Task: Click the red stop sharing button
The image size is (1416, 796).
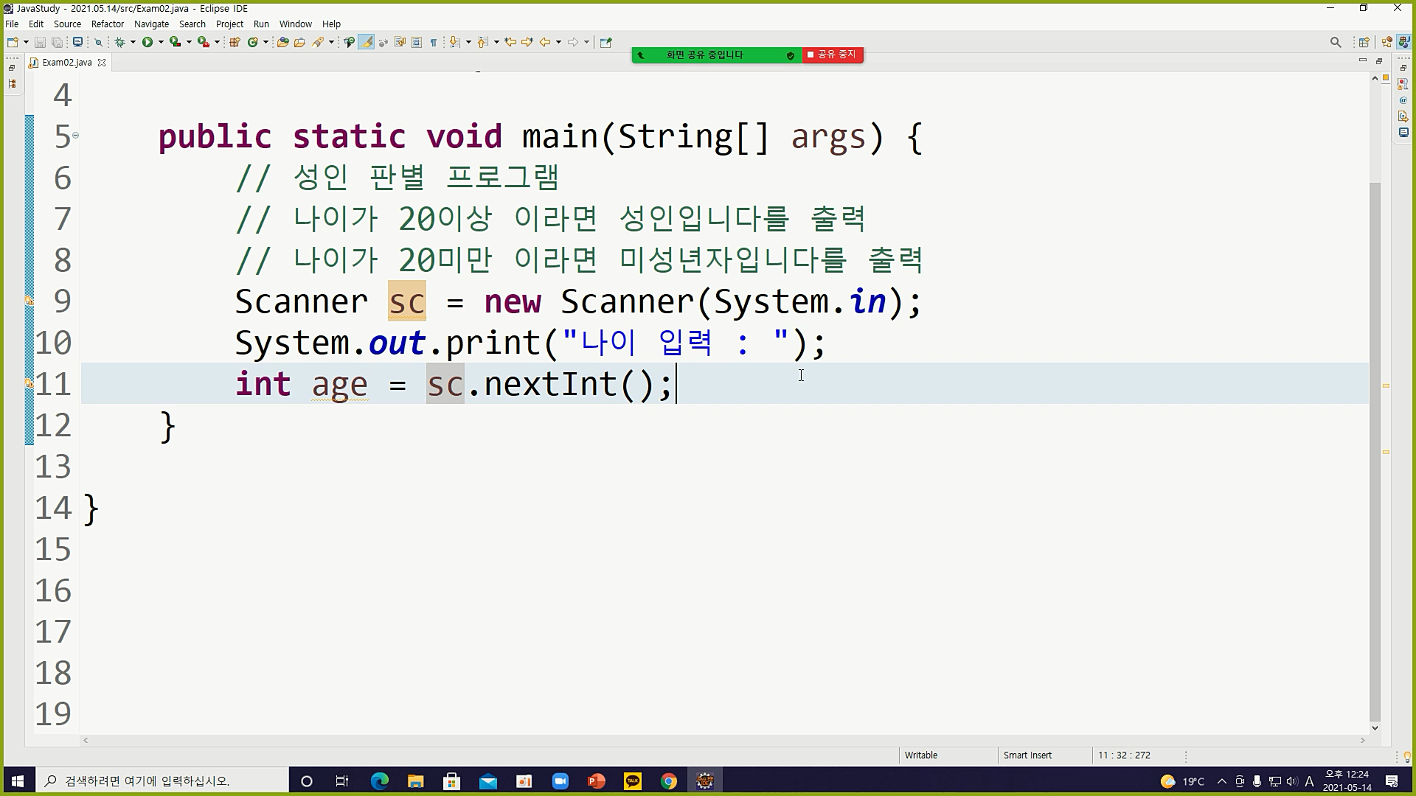Action: tap(833, 55)
